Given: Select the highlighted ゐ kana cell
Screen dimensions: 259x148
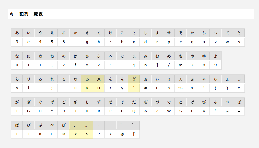Looking at the screenshot, I should pyautogui.click(x=87, y=79).
